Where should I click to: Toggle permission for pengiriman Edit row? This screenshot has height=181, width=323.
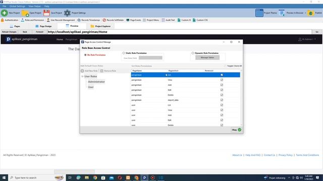tap(222, 90)
